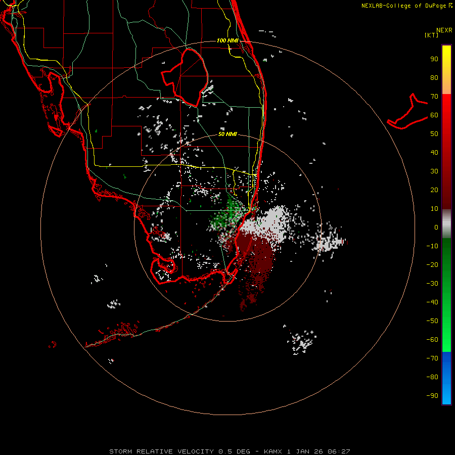The height and width of the screenshot is (455, 455).
Task: Click the positive 40 knot scale value
Action: (434, 152)
